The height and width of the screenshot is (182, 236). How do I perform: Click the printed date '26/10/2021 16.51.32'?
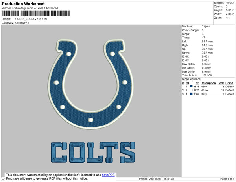[162, 179]
